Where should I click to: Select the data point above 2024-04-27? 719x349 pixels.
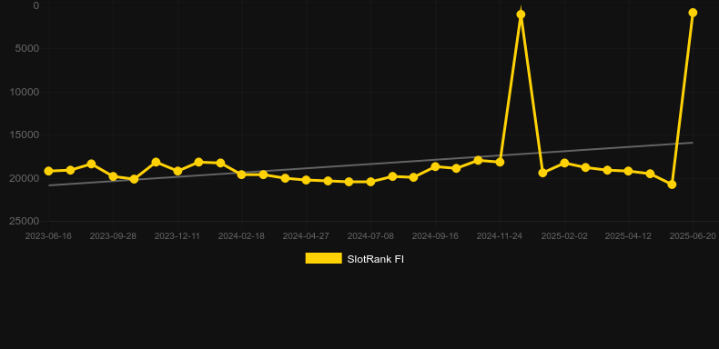coord(307,180)
